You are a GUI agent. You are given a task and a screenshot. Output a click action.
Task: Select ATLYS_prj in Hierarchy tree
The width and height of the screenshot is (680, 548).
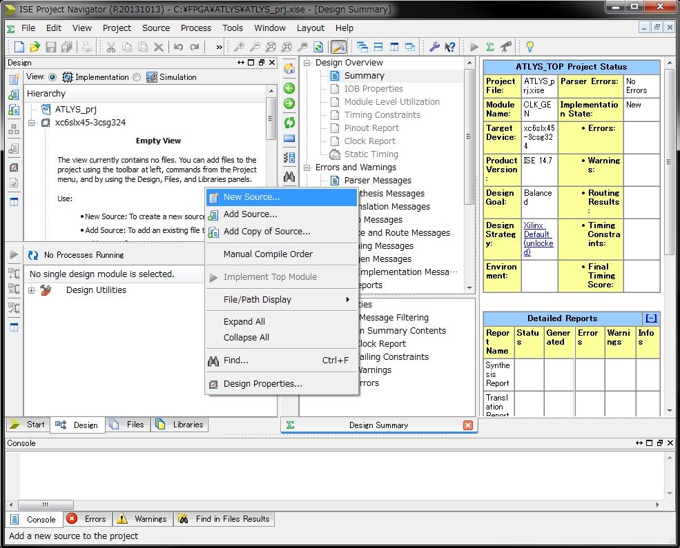[75, 110]
